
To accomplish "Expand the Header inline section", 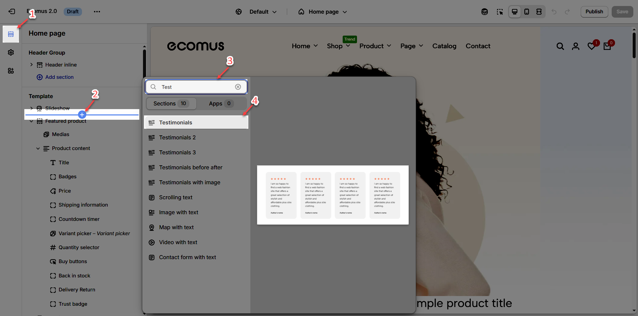I will pos(31,65).
